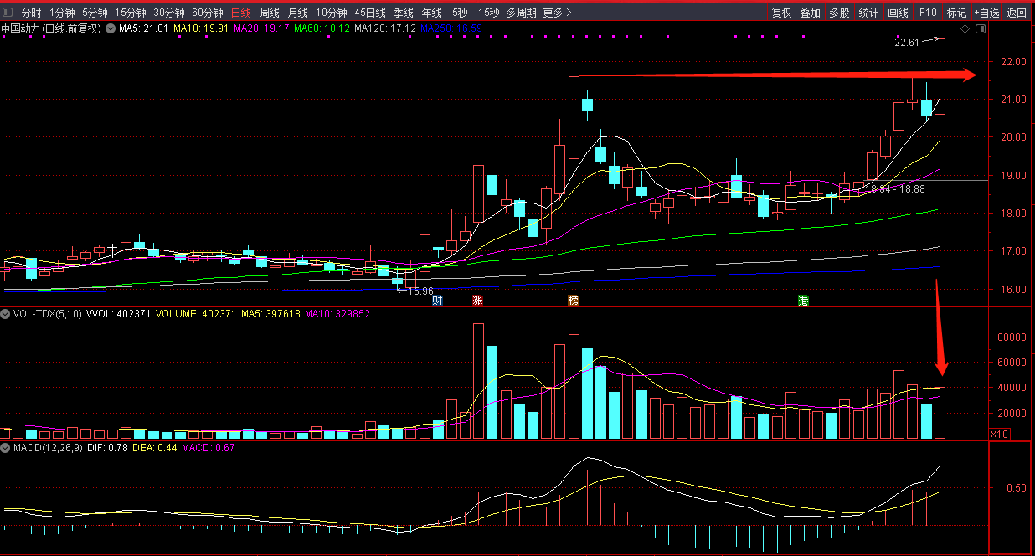Switch to the 周线 weekly period tab

(x=269, y=13)
